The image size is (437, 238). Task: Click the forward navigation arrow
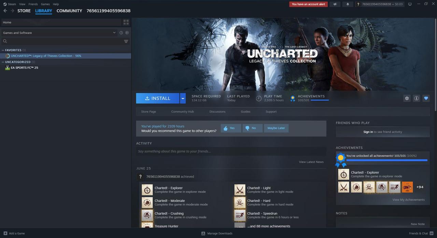point(13,11)
